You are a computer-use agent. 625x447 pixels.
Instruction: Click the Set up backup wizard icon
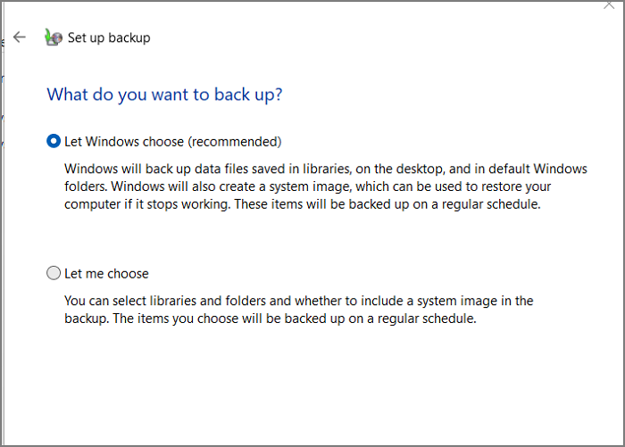pyautogui.click(x=54, y=37)
